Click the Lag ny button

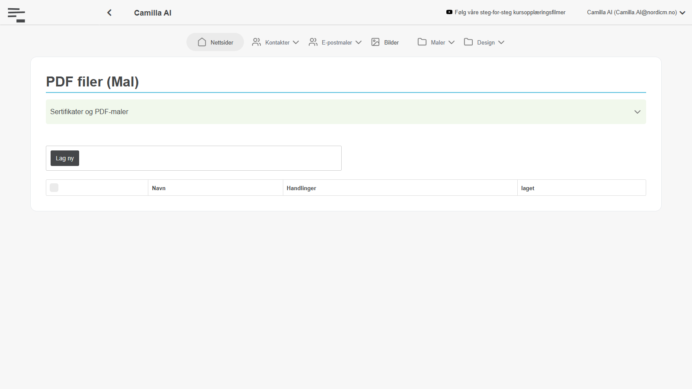click(65, 158)
